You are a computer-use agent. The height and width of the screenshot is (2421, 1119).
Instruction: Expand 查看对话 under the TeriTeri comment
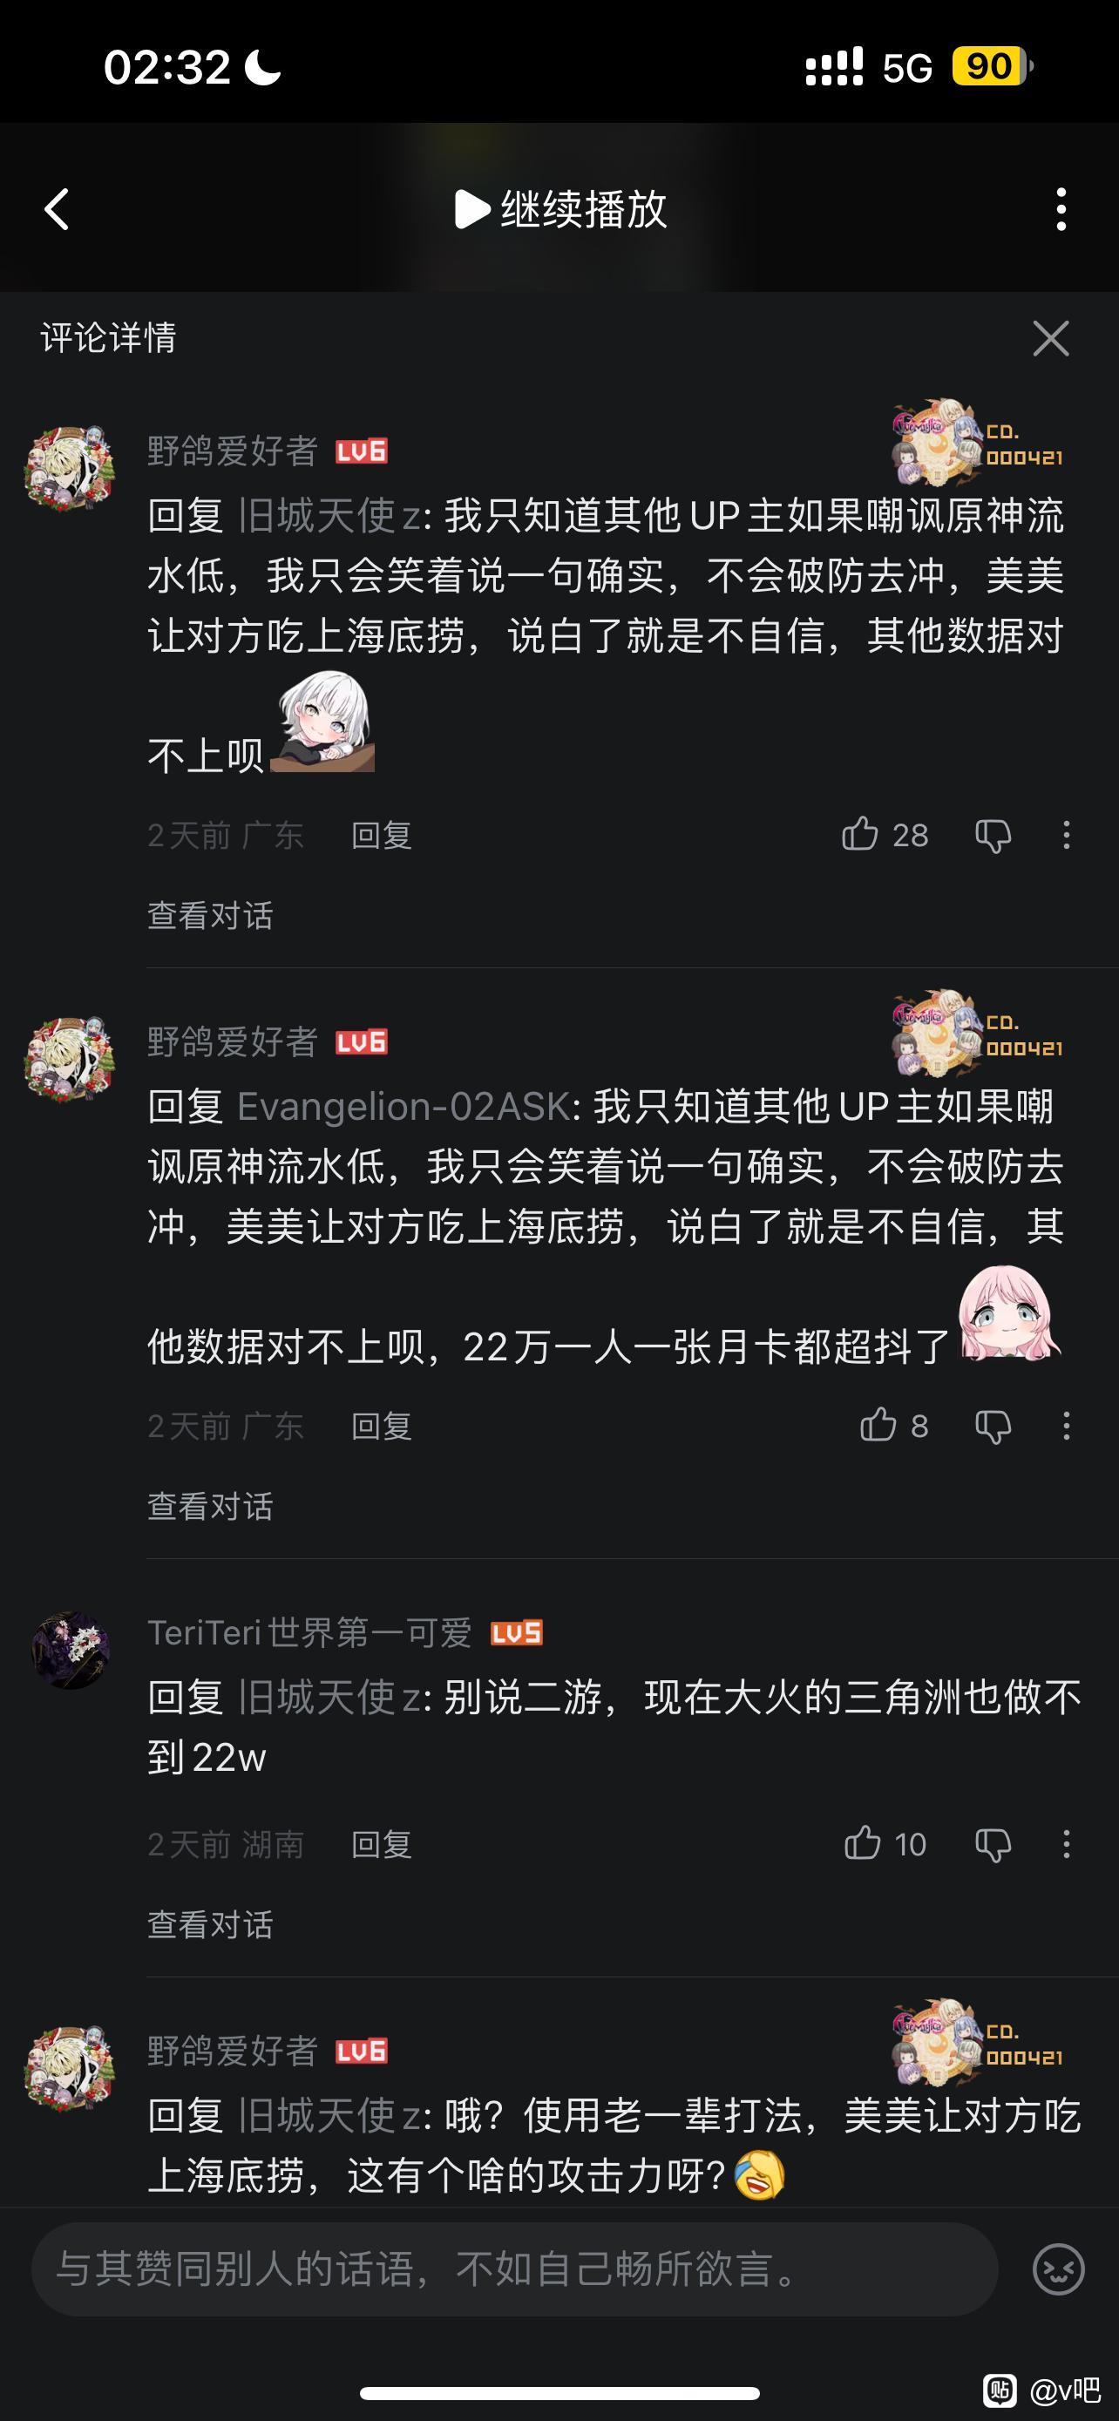(x=210, y=1925)
